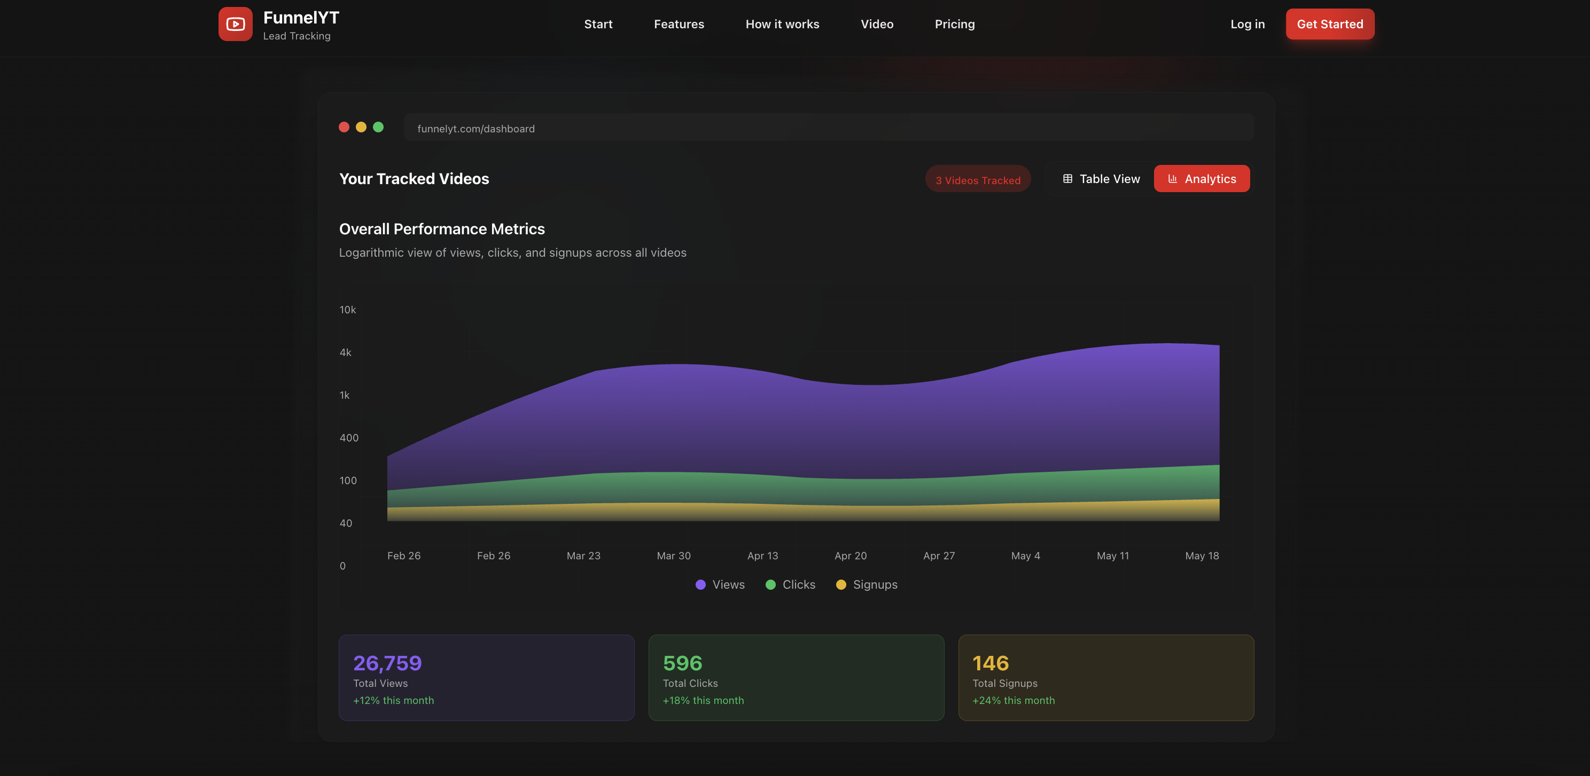This screenshot has width=1590, height=776.
Task: Toggle Views series via purple legend dot
Action: pos(700,584)
